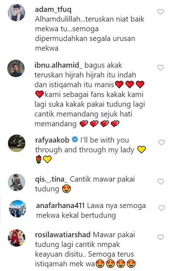Open the qis._.tina_ username link

pyautogui.click(x=51, y=179)
